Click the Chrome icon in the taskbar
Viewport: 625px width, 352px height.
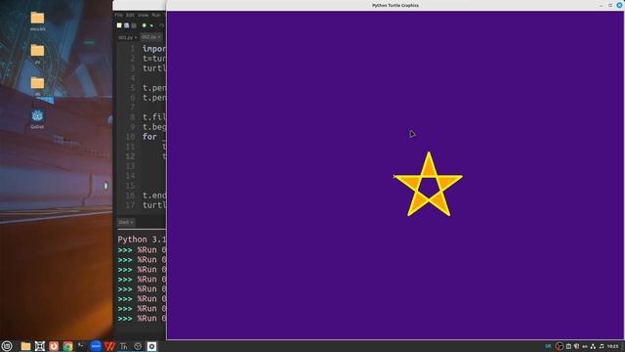click(x=67, y=346)
